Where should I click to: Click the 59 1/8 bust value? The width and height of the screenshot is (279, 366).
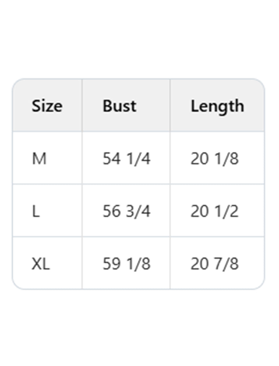pos(127,264)
